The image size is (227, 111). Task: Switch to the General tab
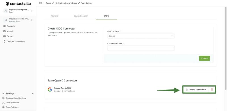point(55,16)
